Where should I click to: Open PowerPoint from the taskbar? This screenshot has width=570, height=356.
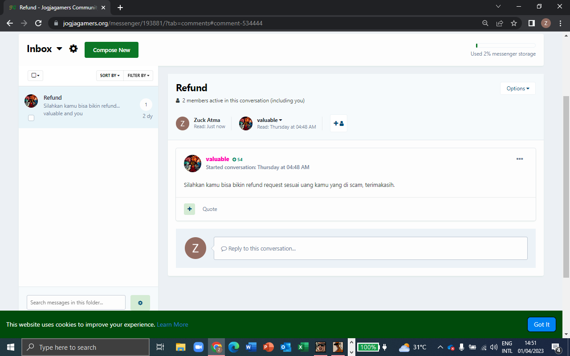tap(269, 347)
